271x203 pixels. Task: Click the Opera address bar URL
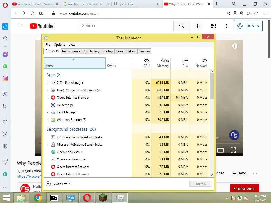click(x=79, y=13)
